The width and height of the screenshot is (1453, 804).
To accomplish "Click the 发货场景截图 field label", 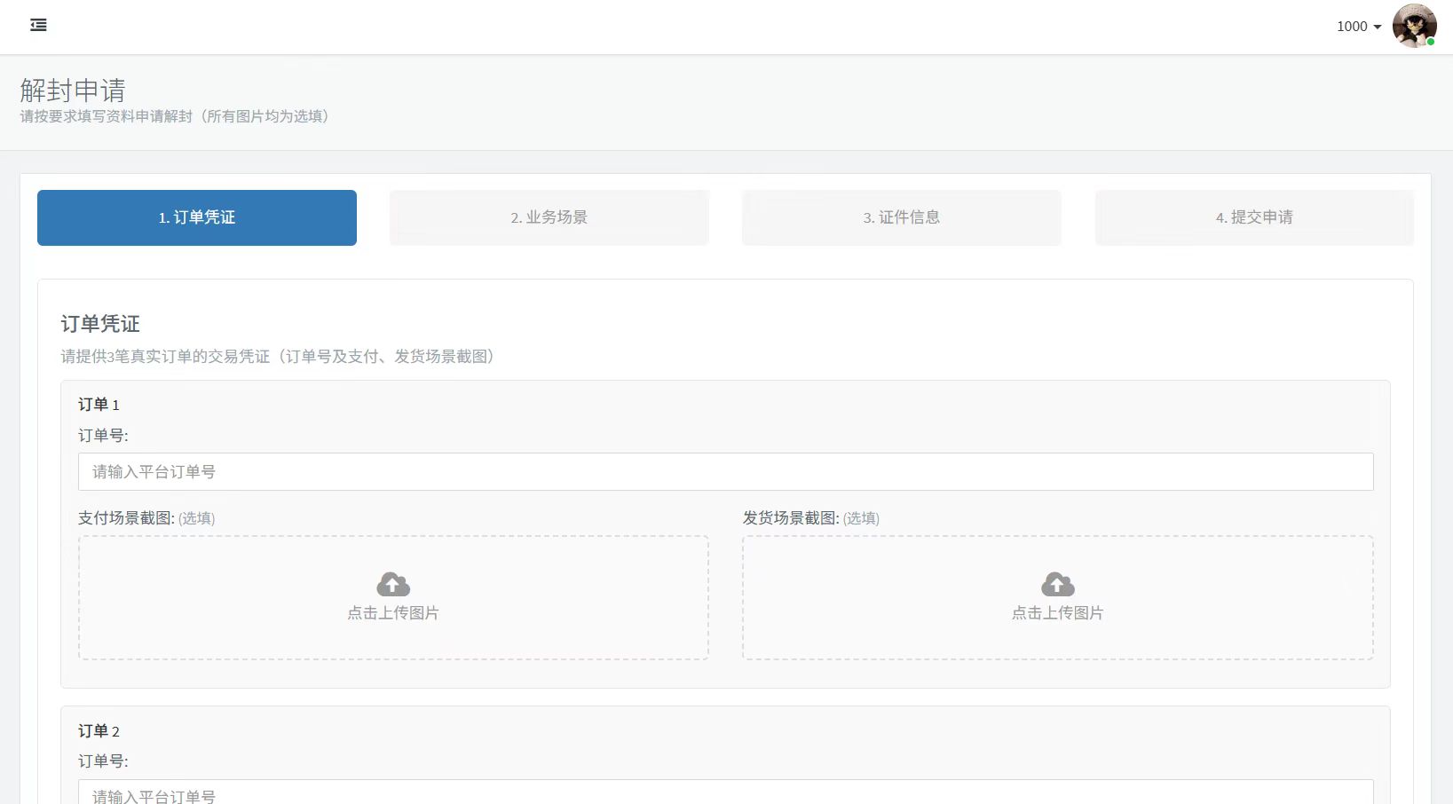I will pyautogui.click(x=790, y=518).
